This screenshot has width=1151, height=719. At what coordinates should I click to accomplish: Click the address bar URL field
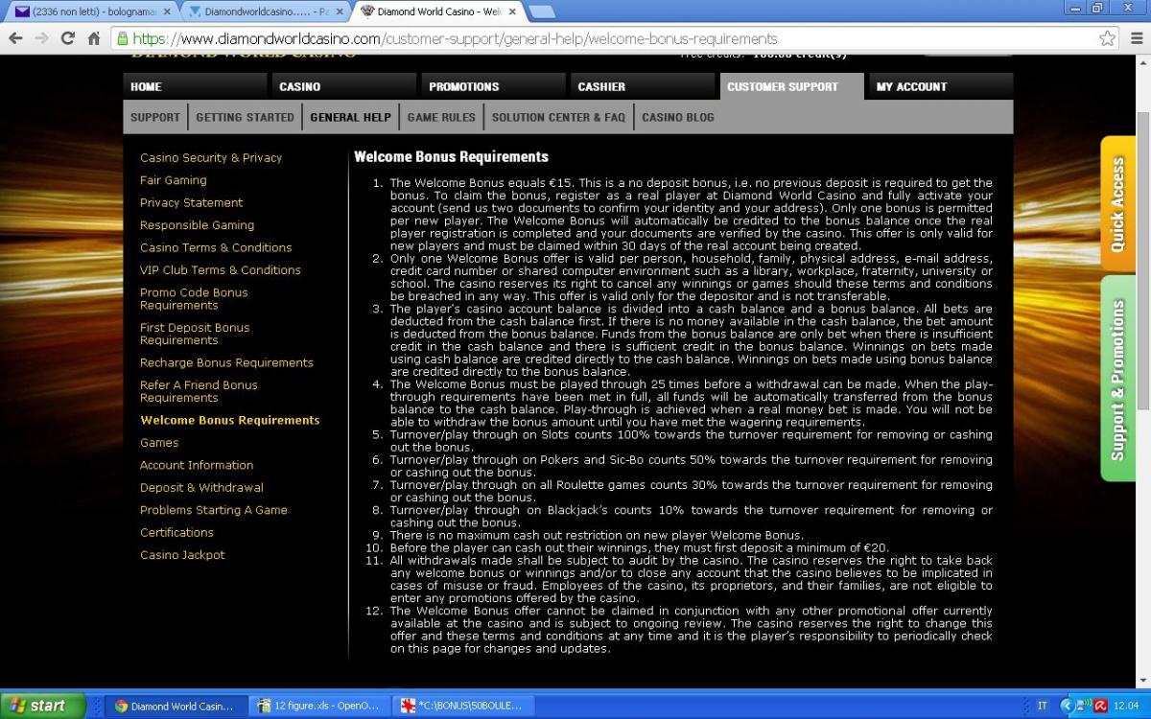pos(614,39)
